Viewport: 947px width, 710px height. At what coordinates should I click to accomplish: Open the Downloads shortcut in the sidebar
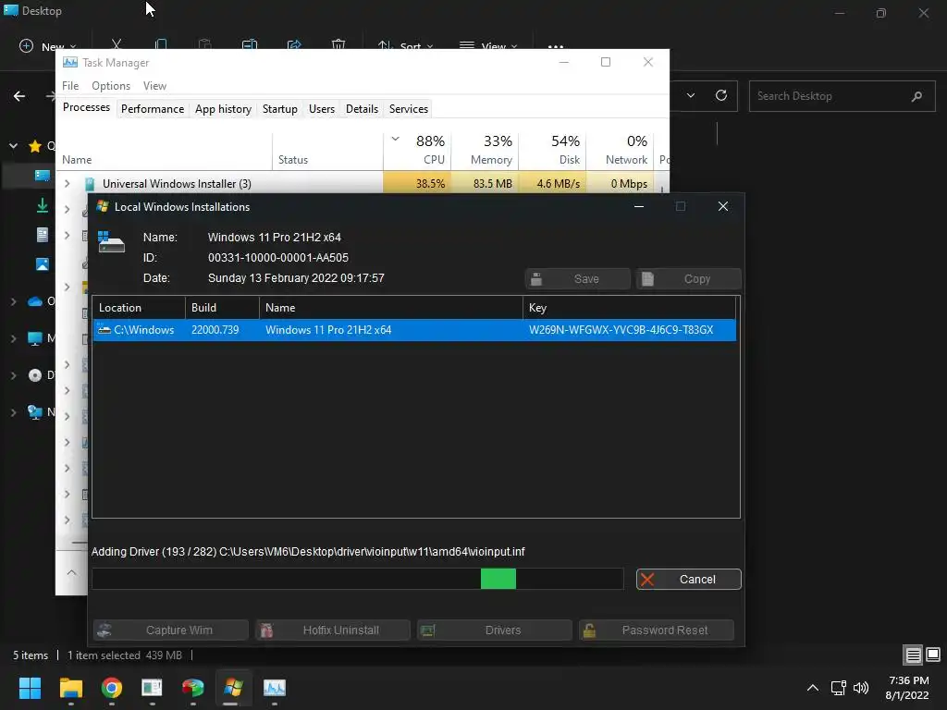(43, 205)
